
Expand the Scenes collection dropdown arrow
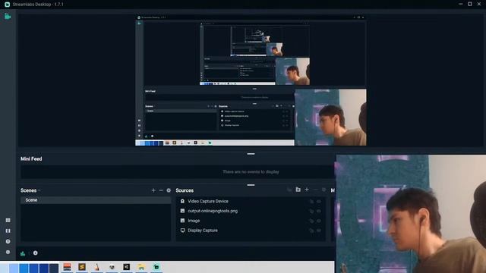[39, 190]
